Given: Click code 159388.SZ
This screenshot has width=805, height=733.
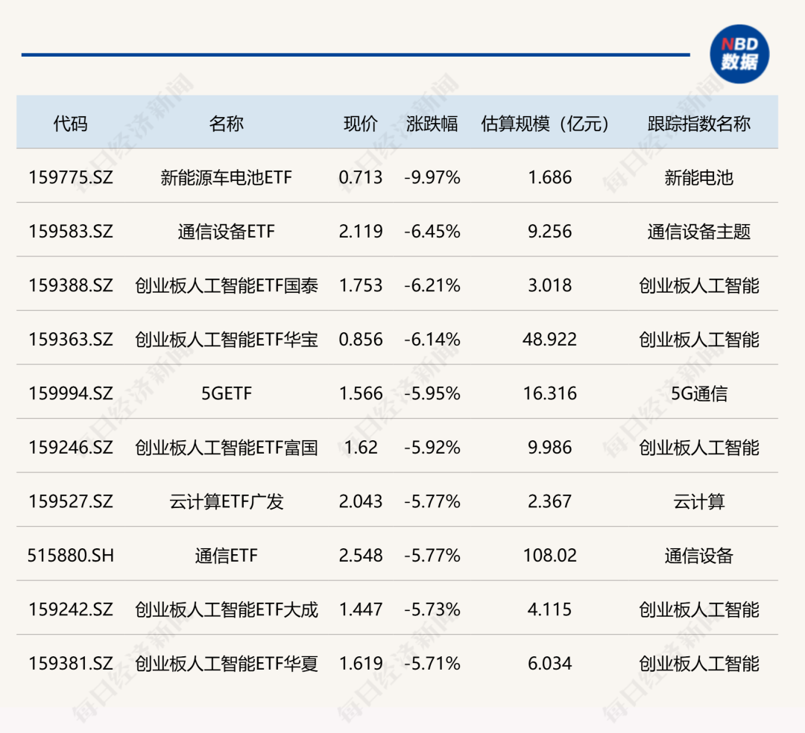Looking at the screenshot, I should tap(70, 285).
